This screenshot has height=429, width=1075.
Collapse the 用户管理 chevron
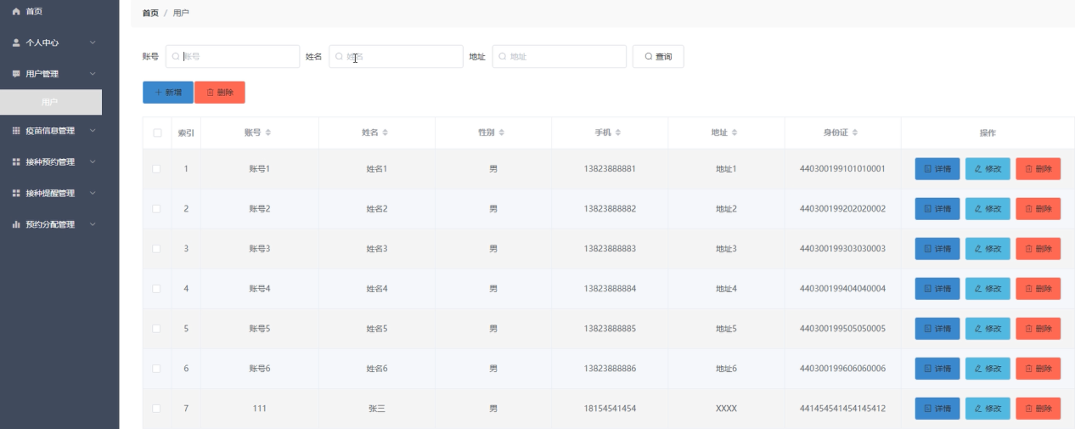point(93,74)
